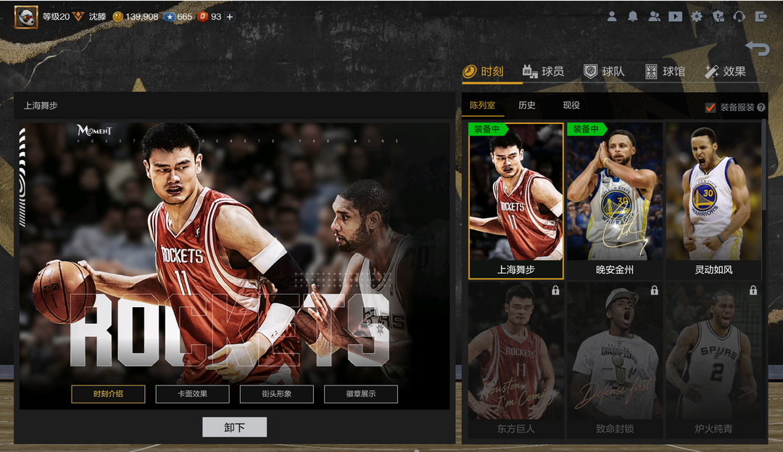Click the 上海舞步 panel title
783x452 pixels.
tap(41, 106)
